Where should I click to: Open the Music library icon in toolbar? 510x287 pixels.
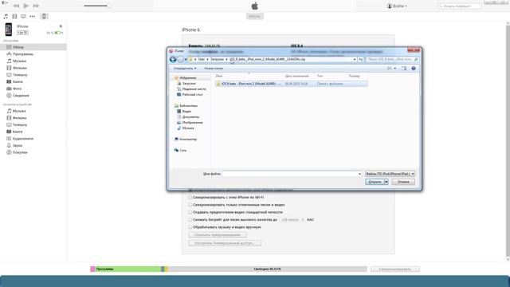click(x=6, y=16)
